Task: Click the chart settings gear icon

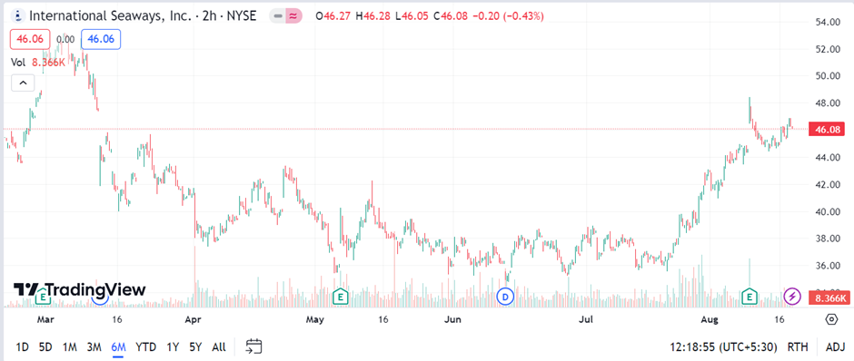Action: tap(831, 319)
